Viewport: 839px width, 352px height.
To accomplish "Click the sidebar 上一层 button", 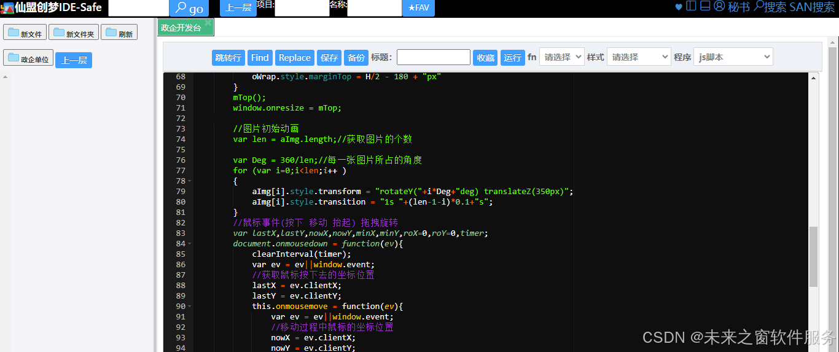I will point(74,60).
